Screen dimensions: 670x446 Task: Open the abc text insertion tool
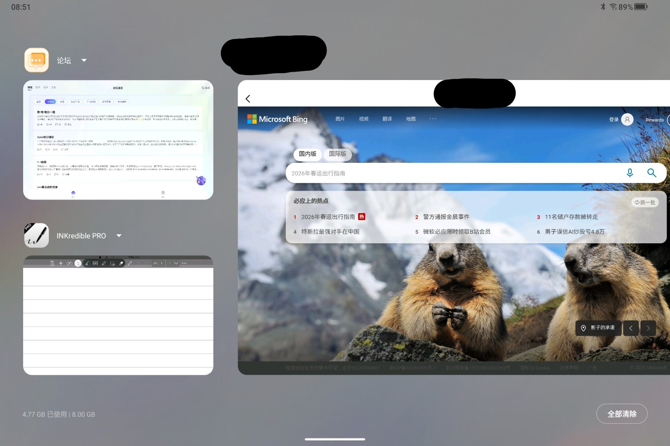95,263
